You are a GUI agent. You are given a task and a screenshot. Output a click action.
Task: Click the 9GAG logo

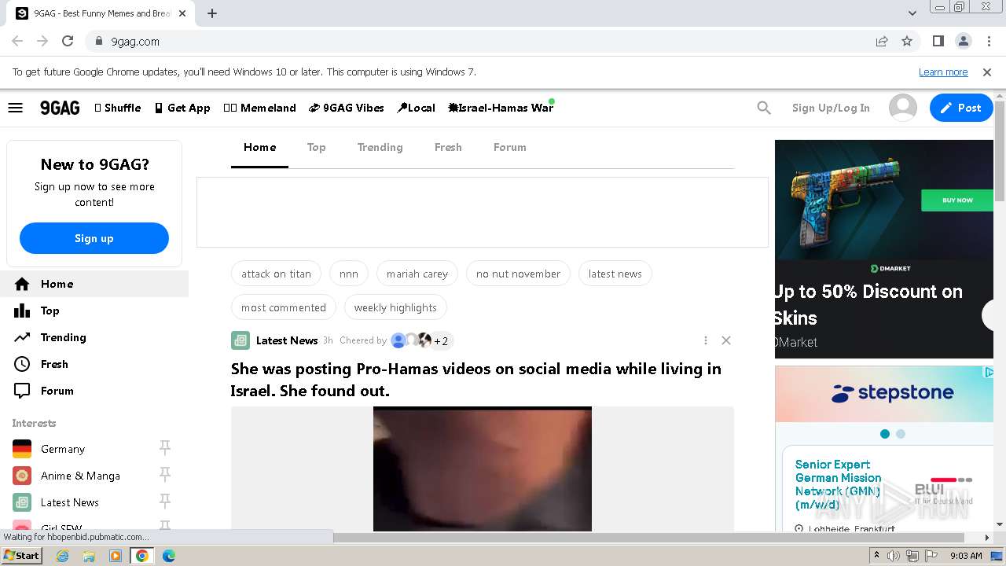tap(60, 108)
